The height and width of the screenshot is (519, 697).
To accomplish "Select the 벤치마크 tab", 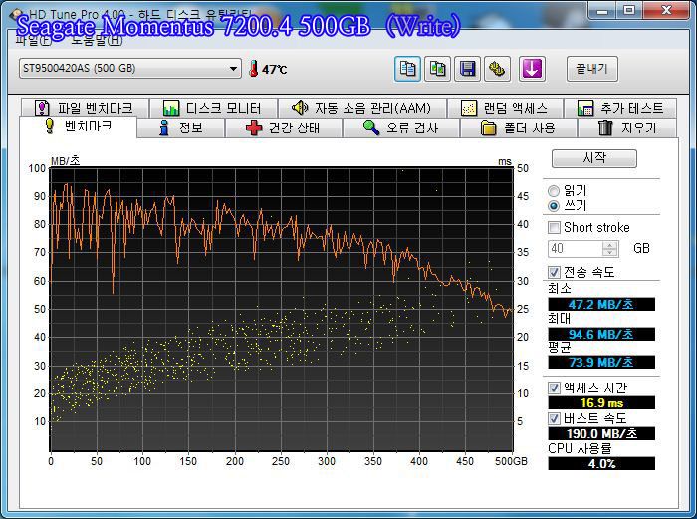I will [79, 127].
